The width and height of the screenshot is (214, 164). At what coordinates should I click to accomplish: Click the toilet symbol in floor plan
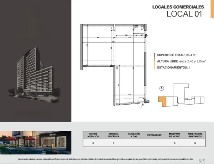[142, 28]
